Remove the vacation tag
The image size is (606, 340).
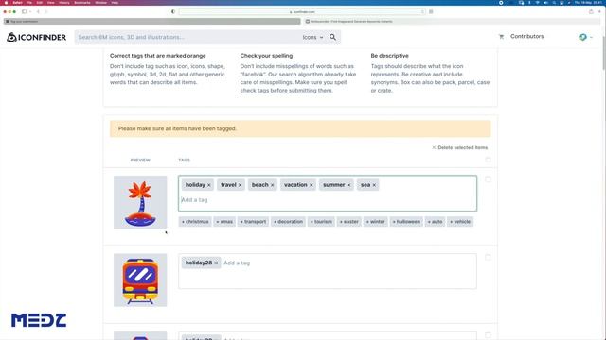[312, 185]
